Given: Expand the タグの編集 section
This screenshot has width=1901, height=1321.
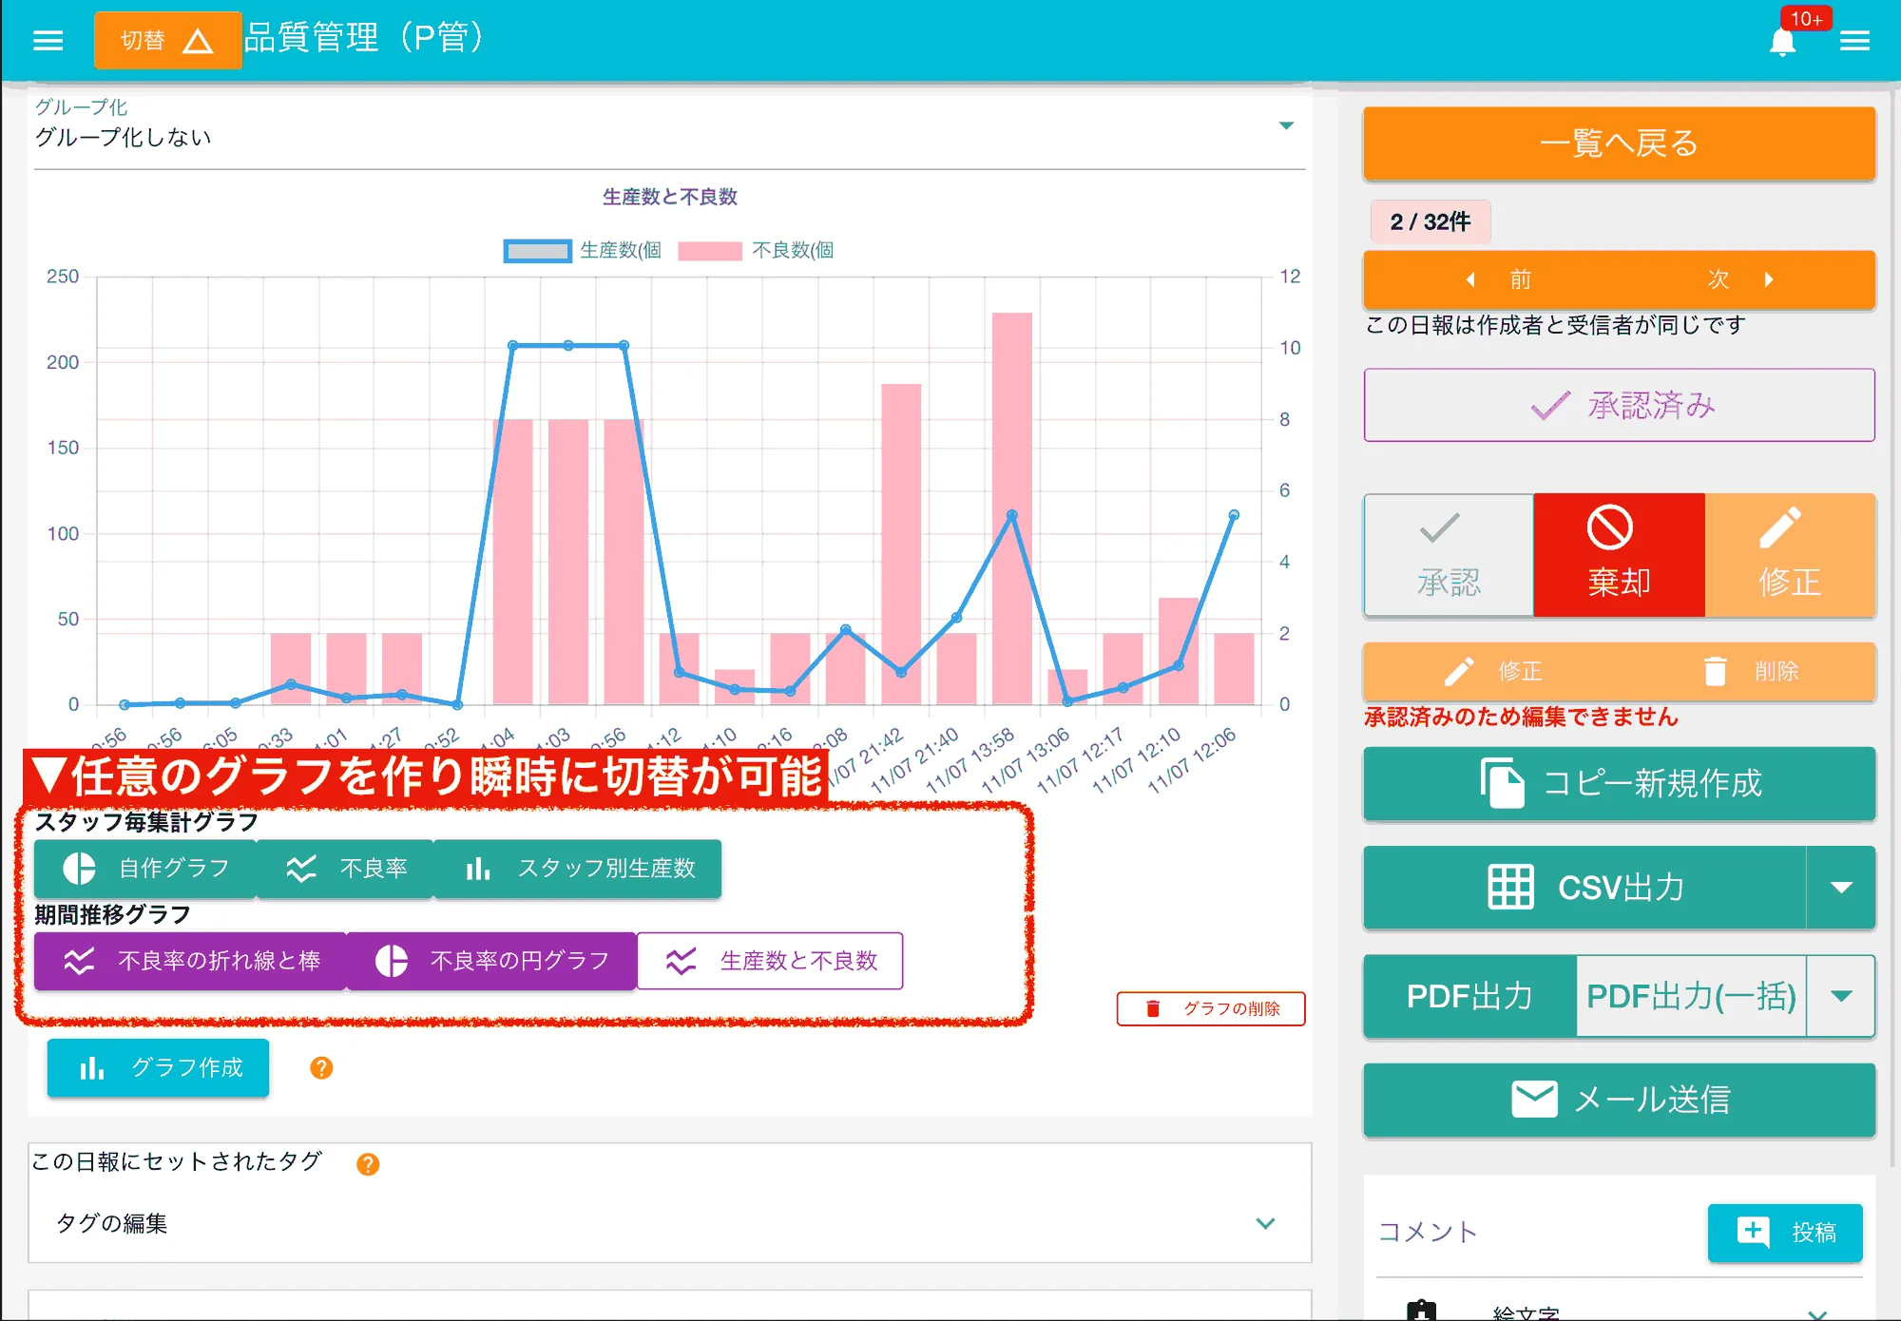Looking at the screenshot, I should point(1264,1222).
